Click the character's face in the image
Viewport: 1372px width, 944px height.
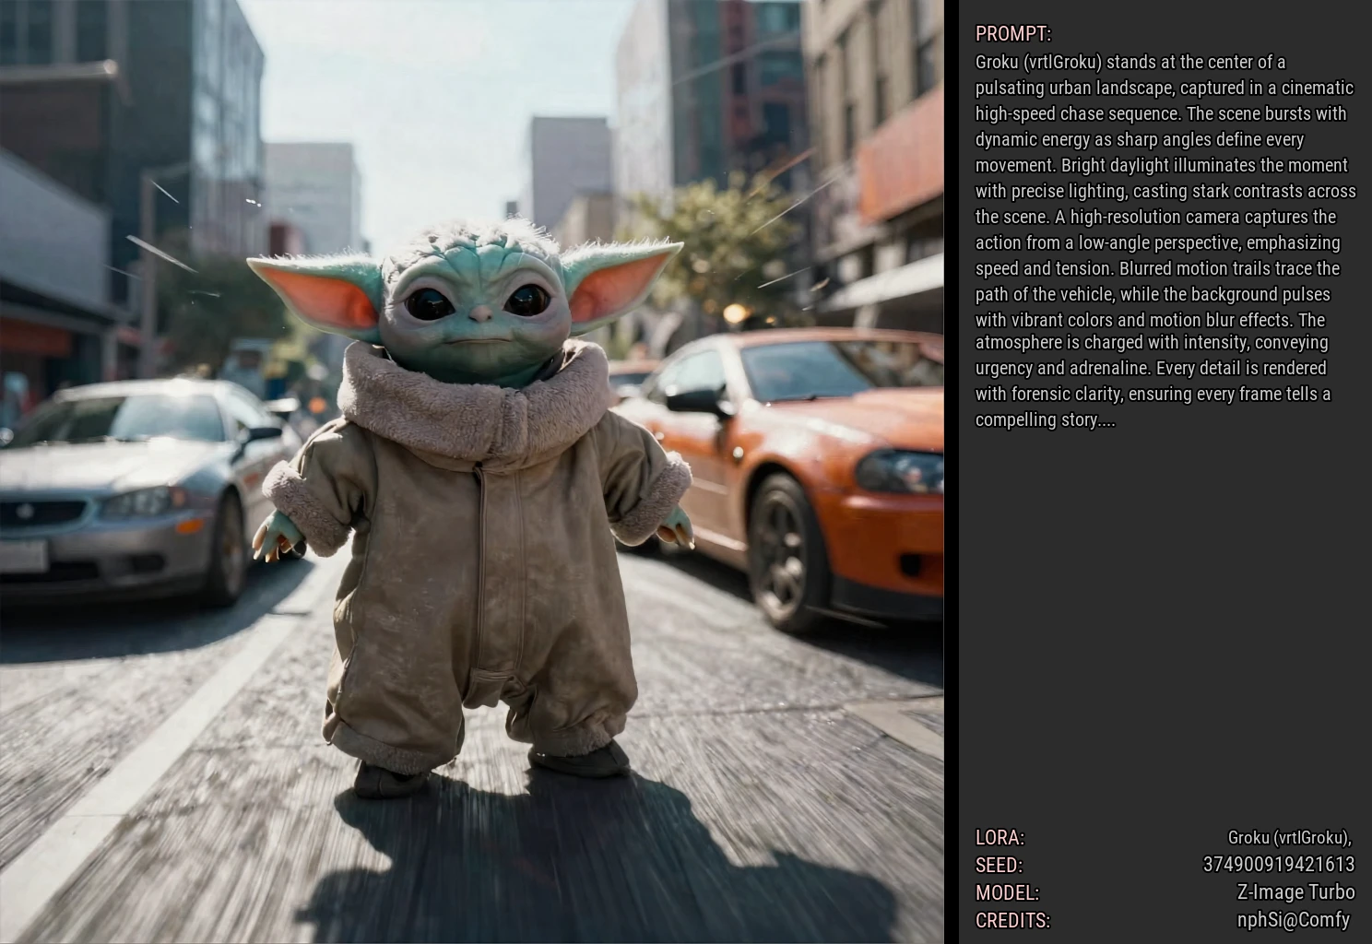click(477, 309)
